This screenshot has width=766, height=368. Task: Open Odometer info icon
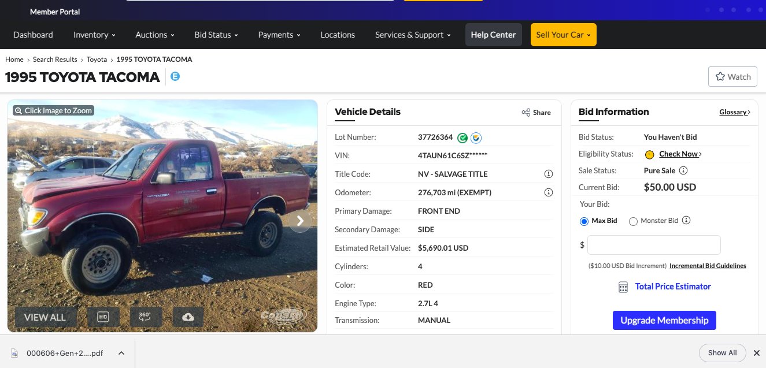coord(549,192)
